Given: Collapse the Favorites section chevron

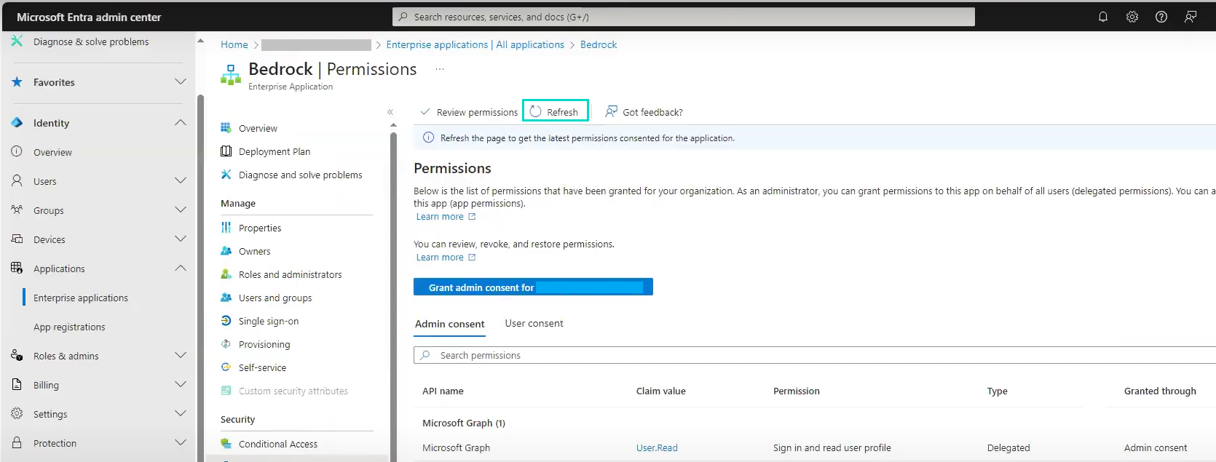Looking at the screenshot, I should pyautogui.click(x=181, y=82).
